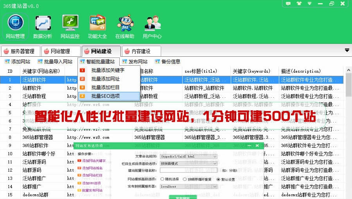The image size is (352, 199).
Task: Select row 15 keyword dedecms站群
Action: click(36, 195)
